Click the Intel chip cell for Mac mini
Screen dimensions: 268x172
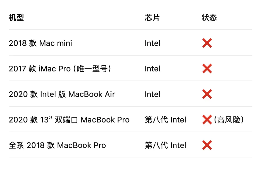pos(152,43)
